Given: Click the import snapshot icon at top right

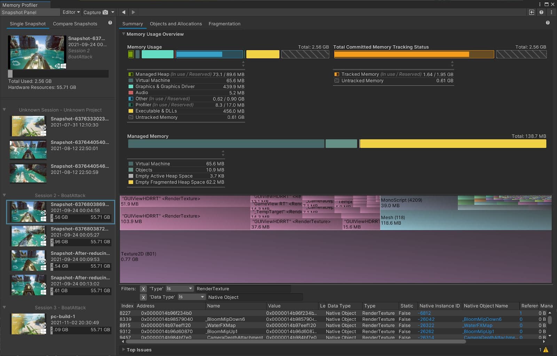Looking at the screenshot, I should coord(532,12).
